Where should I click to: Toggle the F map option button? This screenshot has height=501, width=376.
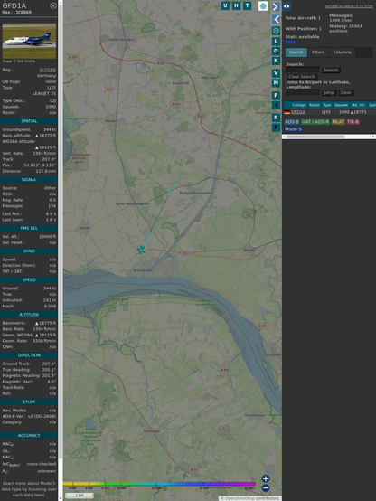point(276,128)
